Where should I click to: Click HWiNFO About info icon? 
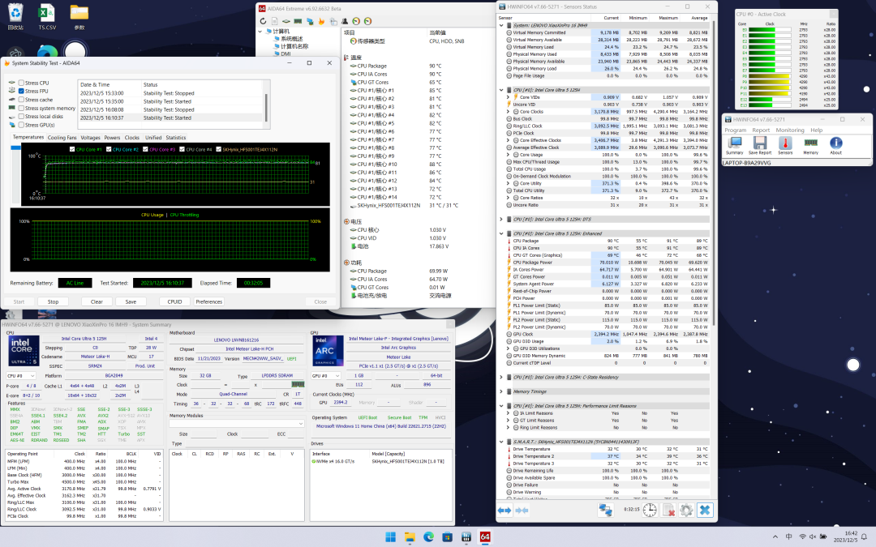(x=835, y=145)
